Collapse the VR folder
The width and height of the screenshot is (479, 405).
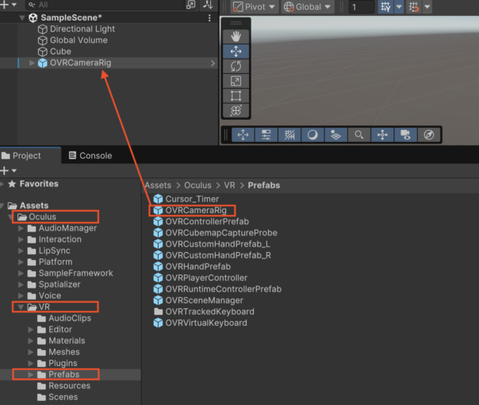(x=21, y=307)
